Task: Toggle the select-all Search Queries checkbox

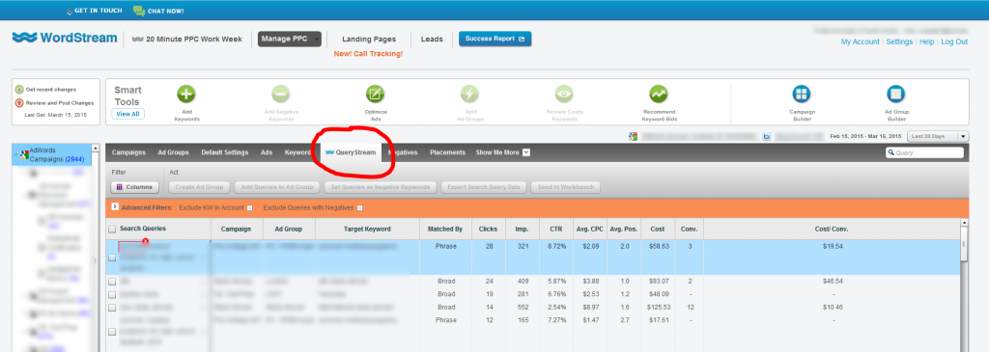Action: 112,230
